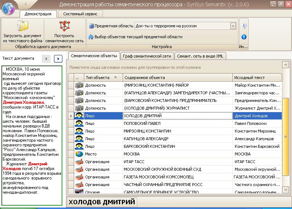Open the Системный сервис ribbon tab

80,14
